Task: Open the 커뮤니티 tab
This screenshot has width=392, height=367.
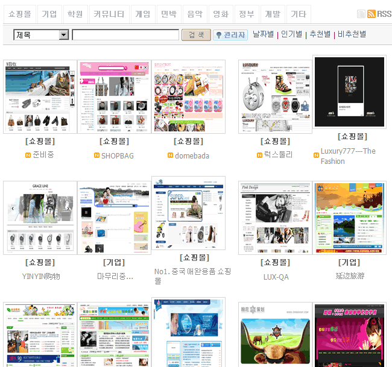Action: point(109,14)
